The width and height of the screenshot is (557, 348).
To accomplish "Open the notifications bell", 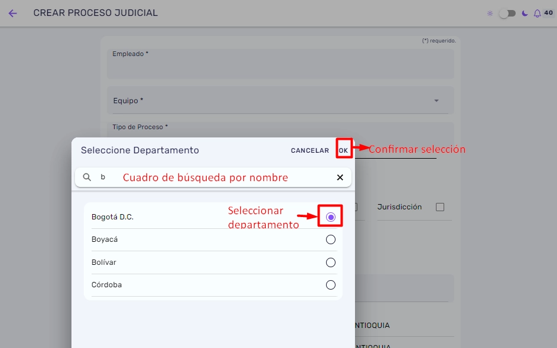I will [x=537, y=14].
